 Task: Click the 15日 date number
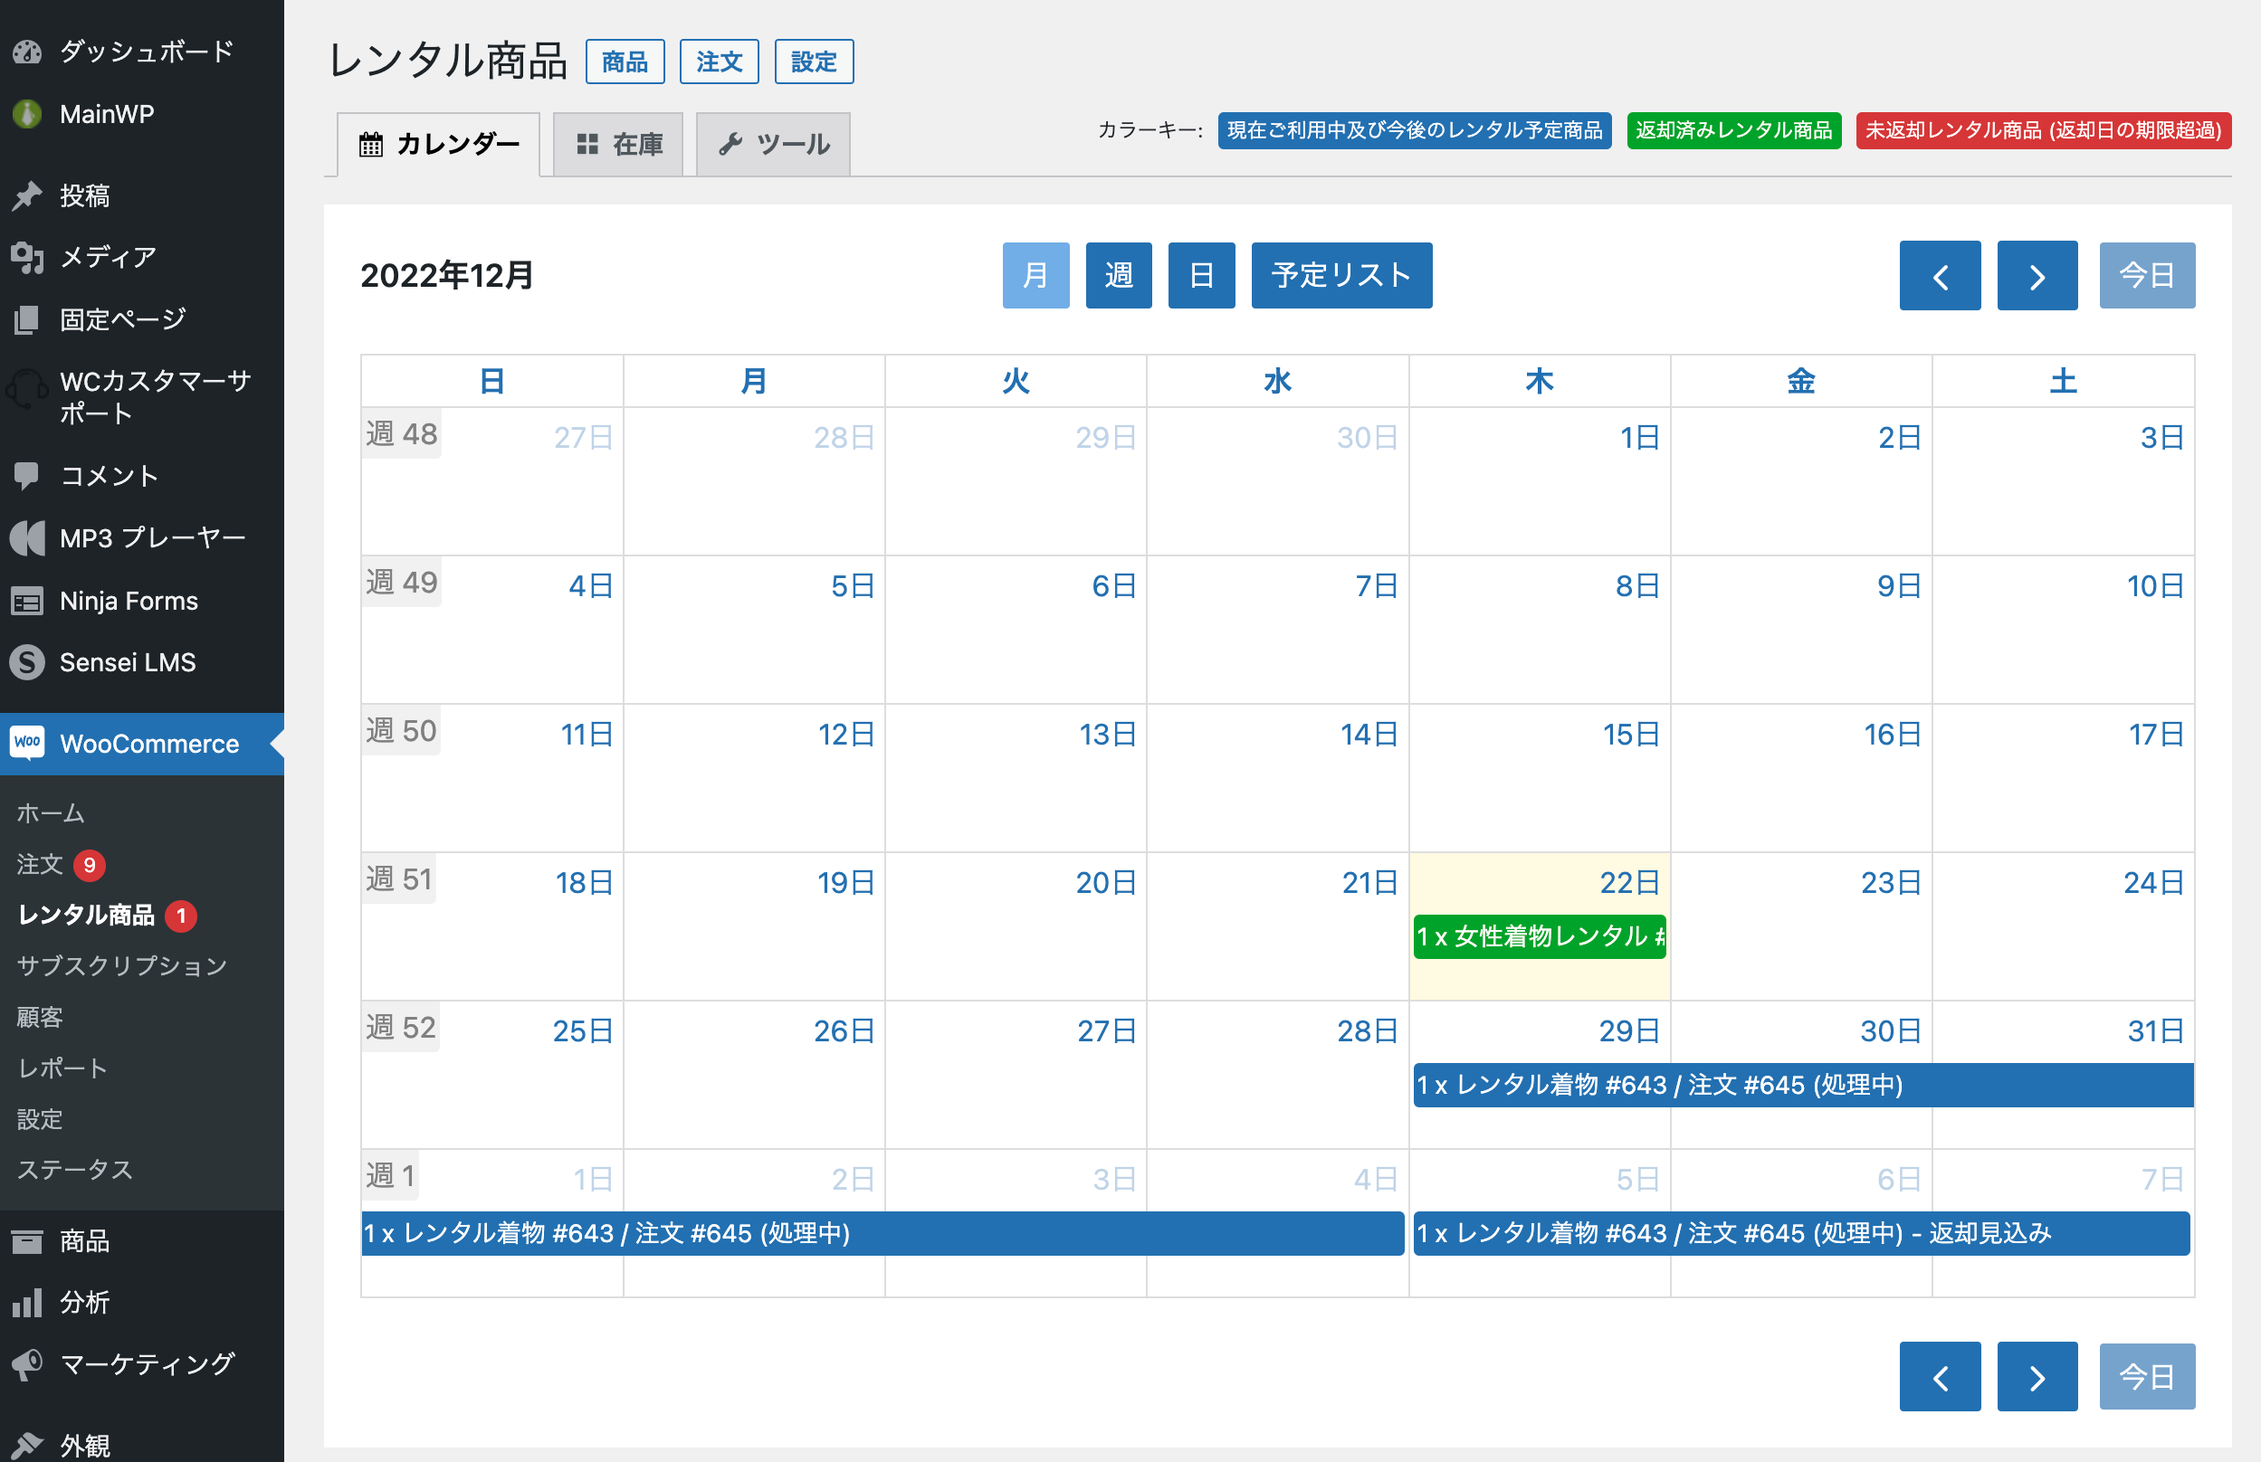(x=1630, y=734)
